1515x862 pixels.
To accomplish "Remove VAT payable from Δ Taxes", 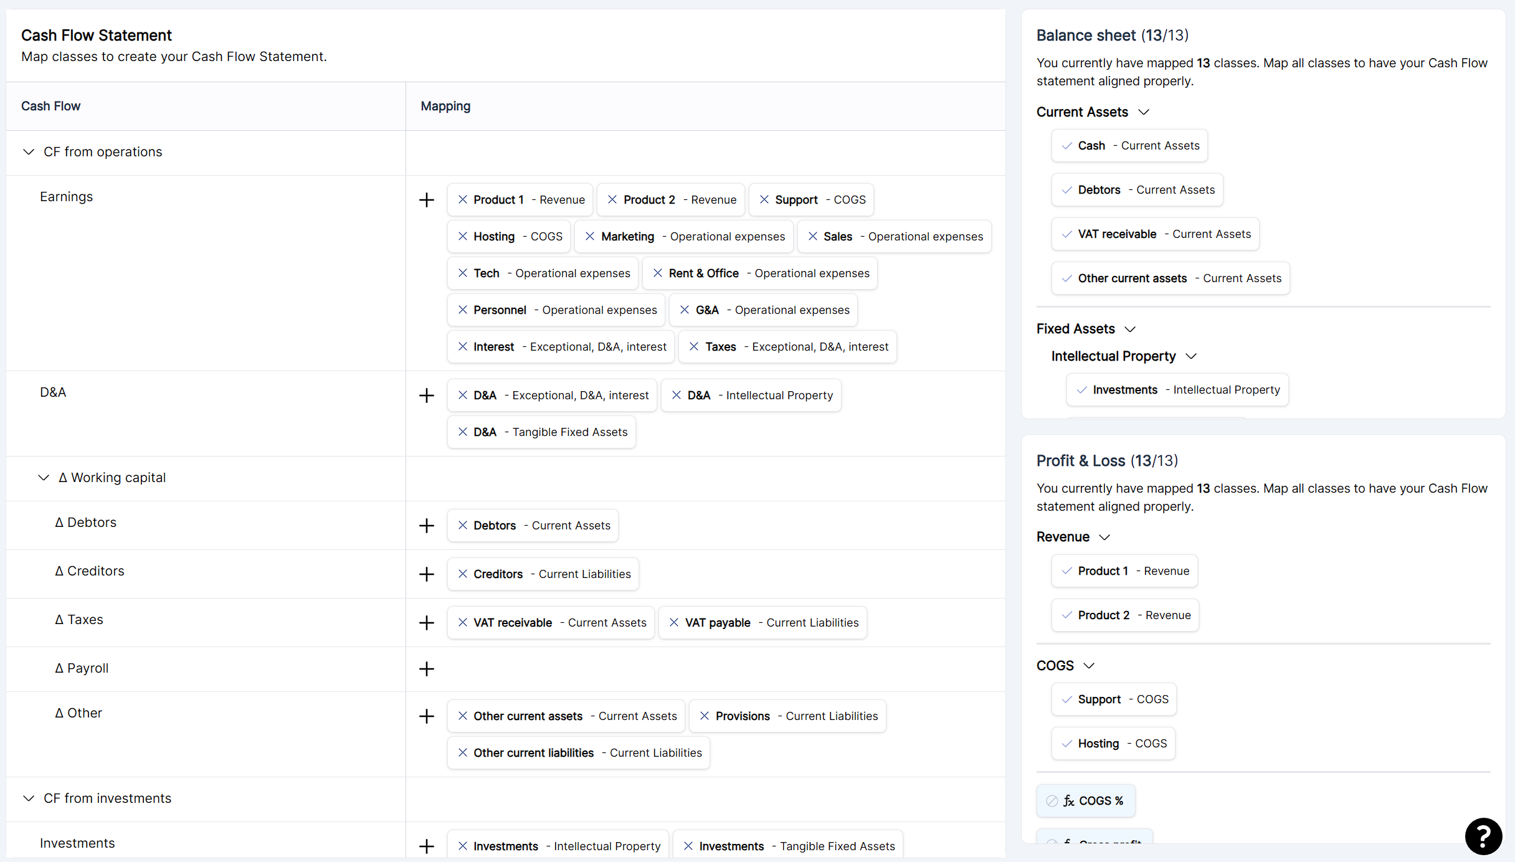I will 674,623.
